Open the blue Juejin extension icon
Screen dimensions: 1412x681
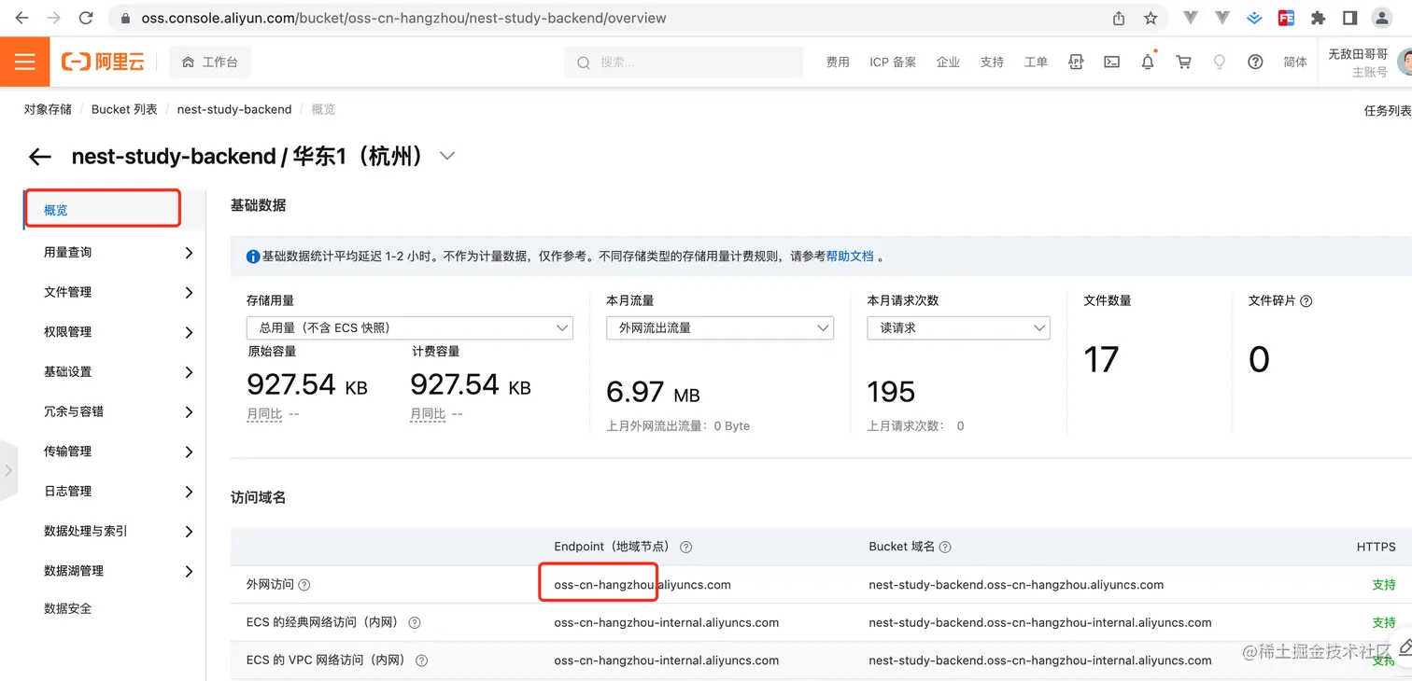click(1255, 18)
